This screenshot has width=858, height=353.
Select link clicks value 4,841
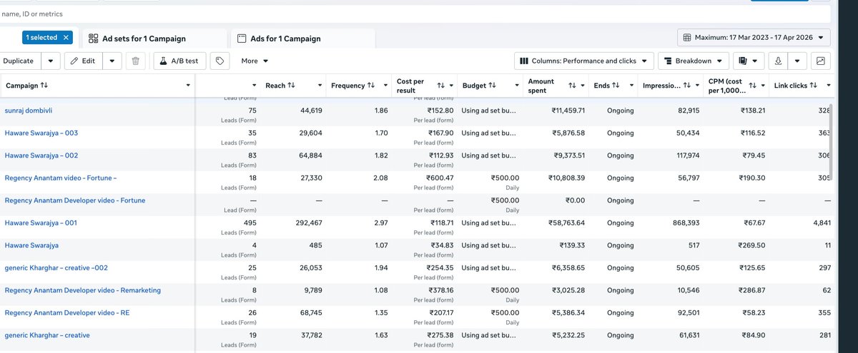822,223
